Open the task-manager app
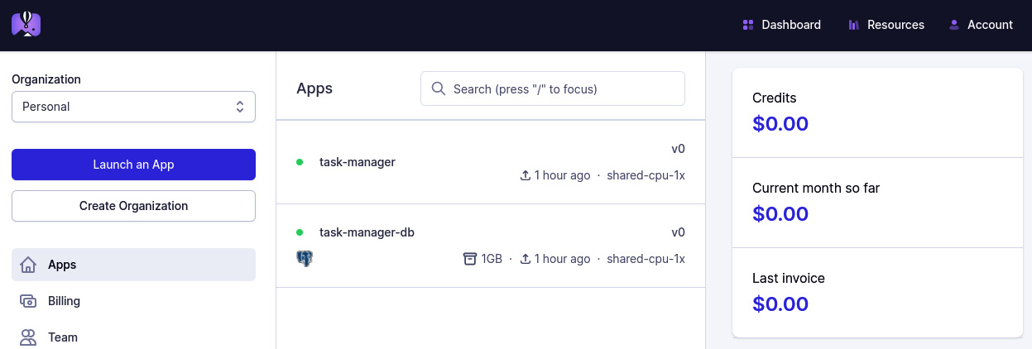Viewport: 1032px width, 349px height. pyautogui.click(x=491, y=162)
